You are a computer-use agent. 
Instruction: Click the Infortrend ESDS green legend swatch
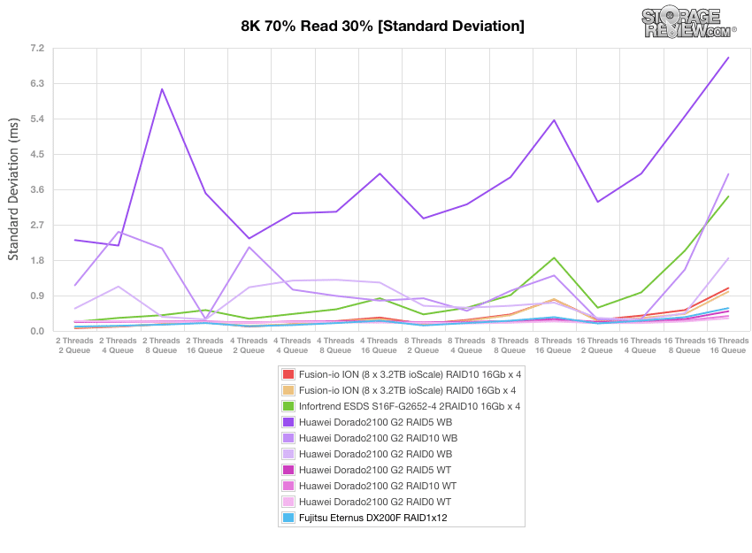coord(288,406)
